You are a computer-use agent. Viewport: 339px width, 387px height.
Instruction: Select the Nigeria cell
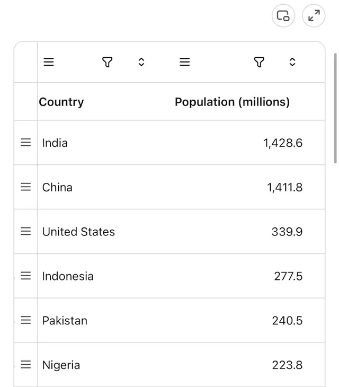point(61,365)
